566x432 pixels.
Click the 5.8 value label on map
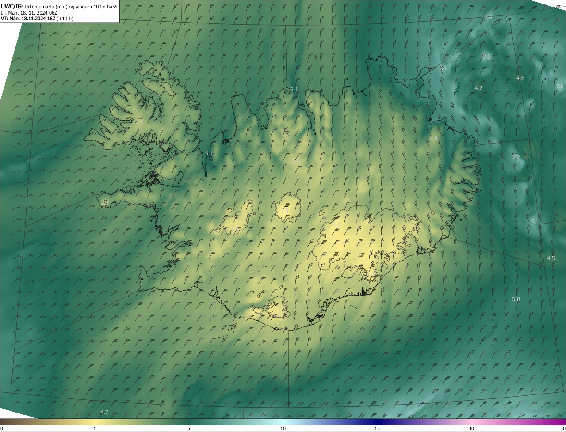(x=516, y=299)
